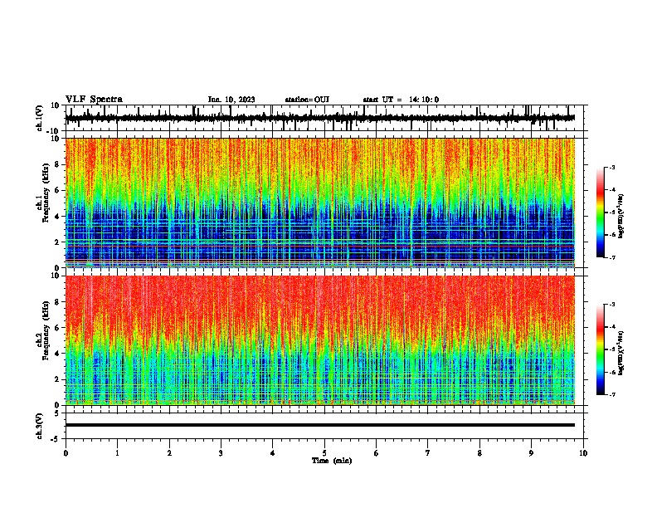Click inside the ch.2 spectrogram panel
This screenshot has height=508, width=657.
click(319, 340)
